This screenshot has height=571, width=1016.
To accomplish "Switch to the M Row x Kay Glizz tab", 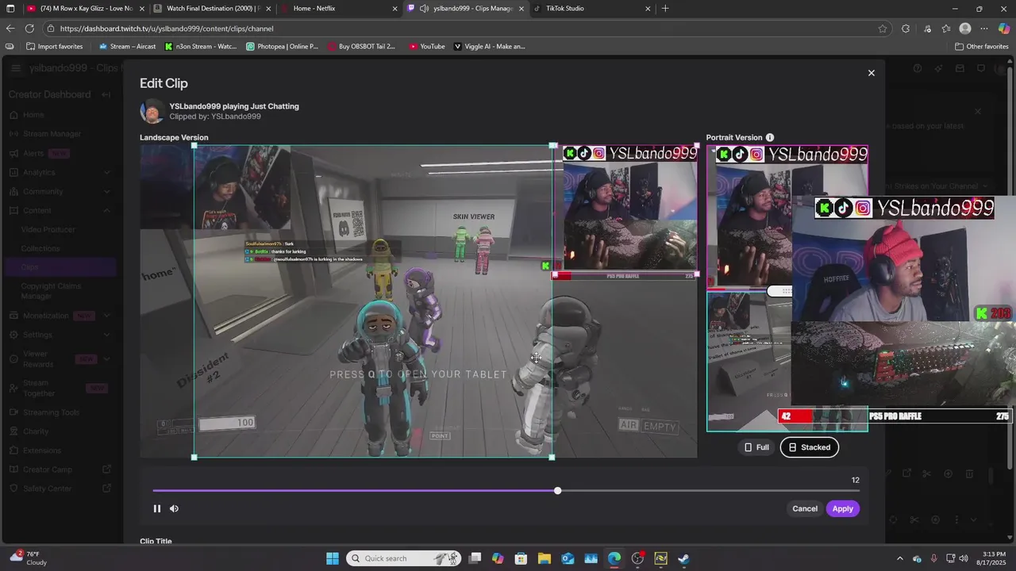I will [86, 9].
